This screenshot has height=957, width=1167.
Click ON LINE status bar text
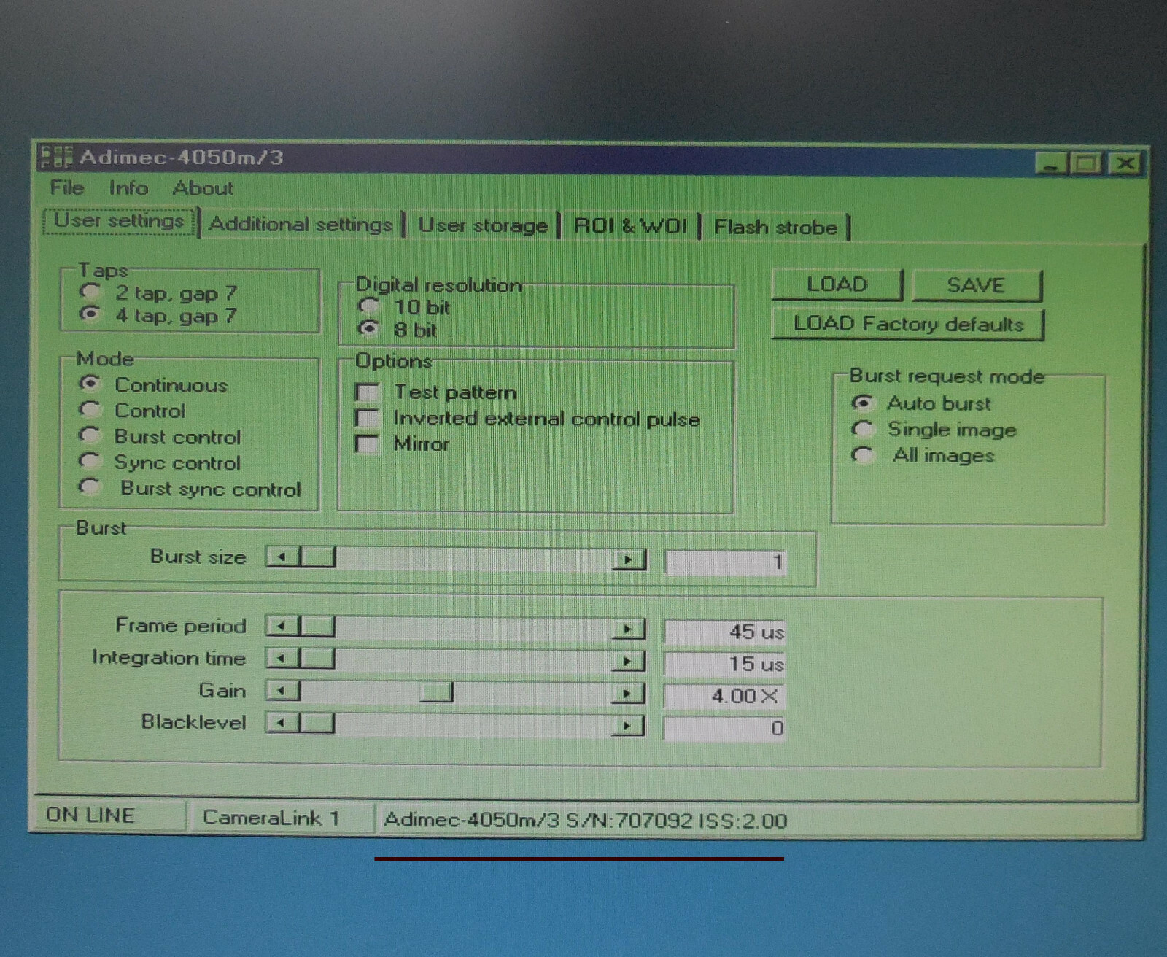(90, 815)
